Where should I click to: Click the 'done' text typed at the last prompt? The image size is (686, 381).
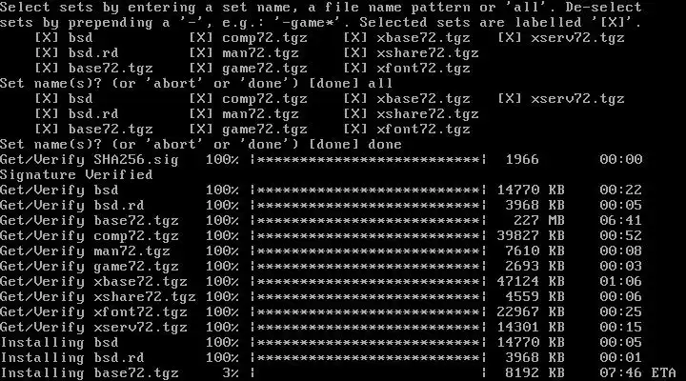[x=385, y=145]
